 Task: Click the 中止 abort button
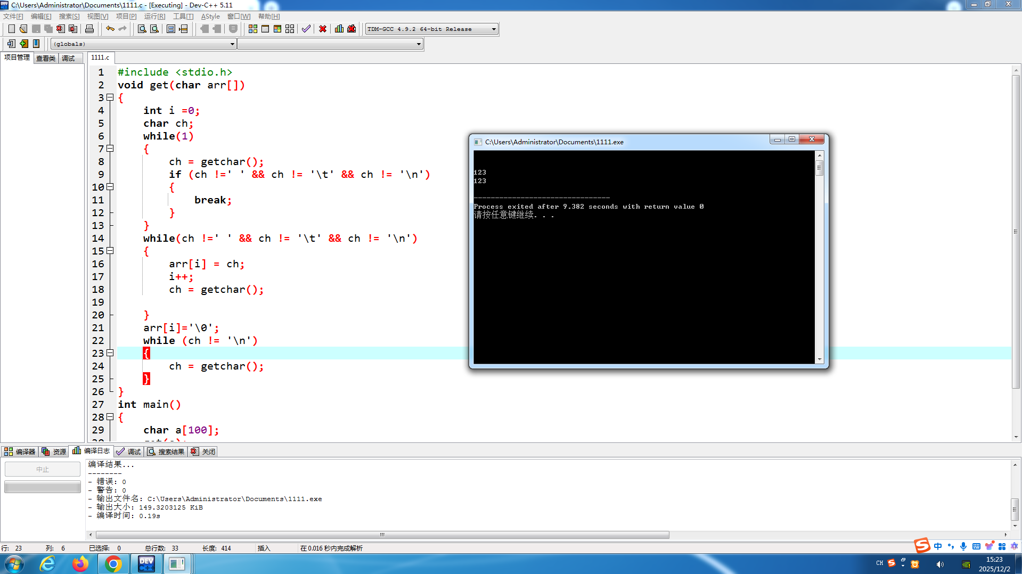[x=43, y=469]
